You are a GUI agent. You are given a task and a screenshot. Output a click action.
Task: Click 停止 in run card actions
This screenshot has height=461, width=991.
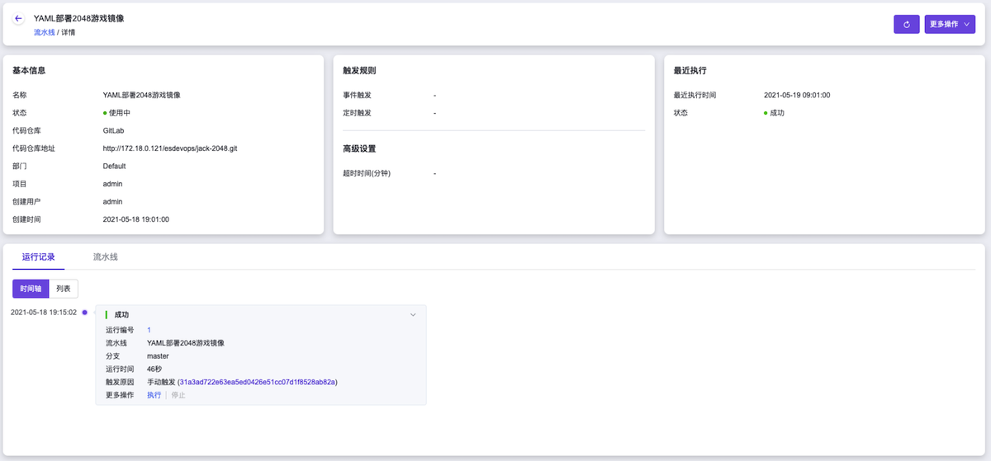pos(178,396)
